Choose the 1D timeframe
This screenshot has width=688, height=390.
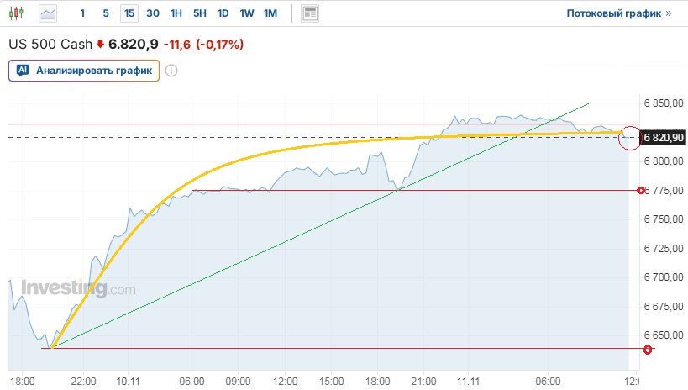point(223,13)
